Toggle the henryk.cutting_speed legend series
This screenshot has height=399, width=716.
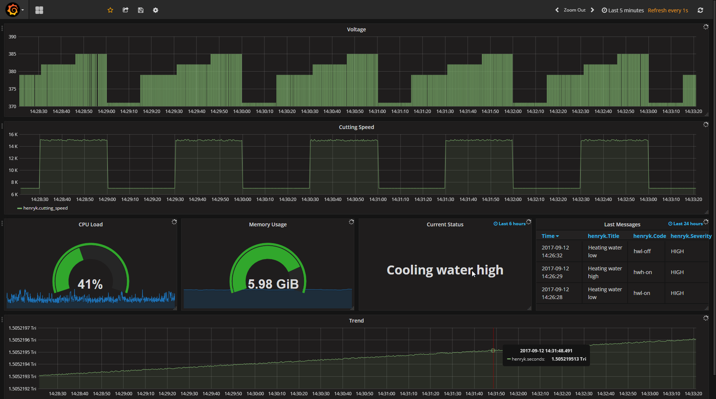coord(45,208)
